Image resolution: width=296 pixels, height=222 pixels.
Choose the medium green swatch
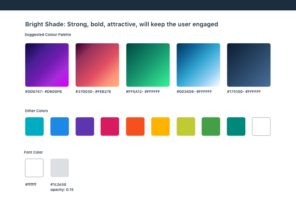pos(211,127)
